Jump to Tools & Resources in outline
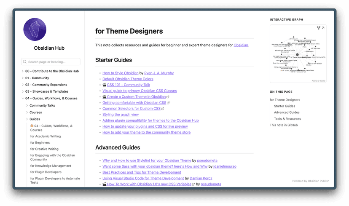The width and height of the screenshot is (349, 206). click(x=287, y=119)
